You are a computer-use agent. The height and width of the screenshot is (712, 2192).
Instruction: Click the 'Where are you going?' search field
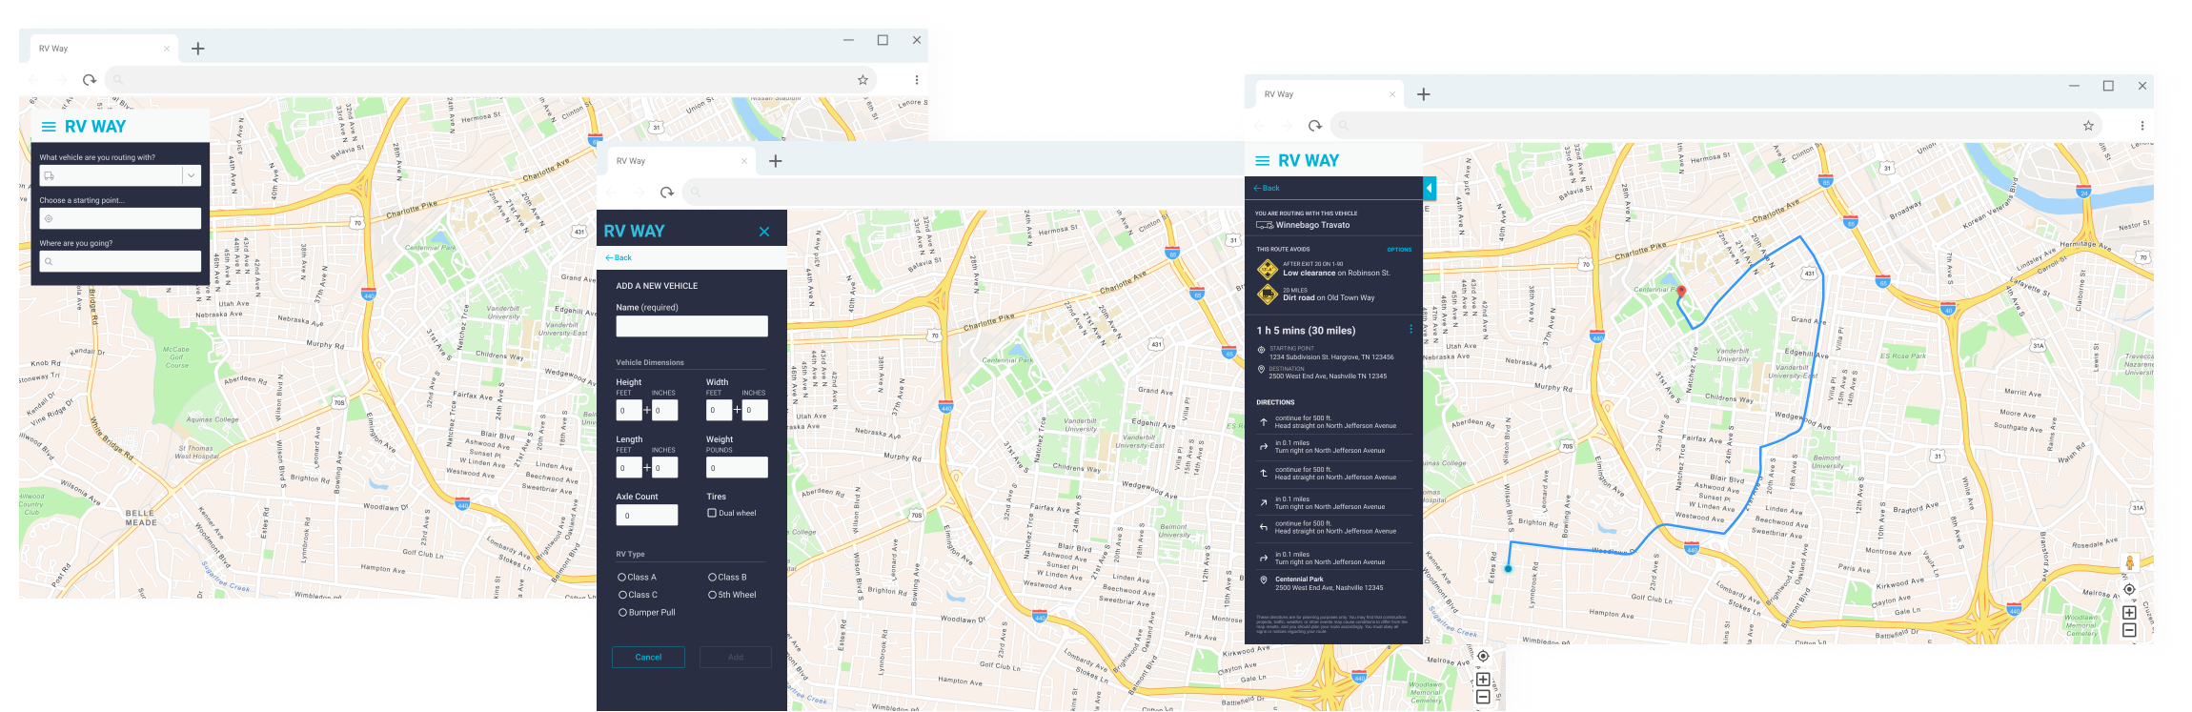click(120, 261)
